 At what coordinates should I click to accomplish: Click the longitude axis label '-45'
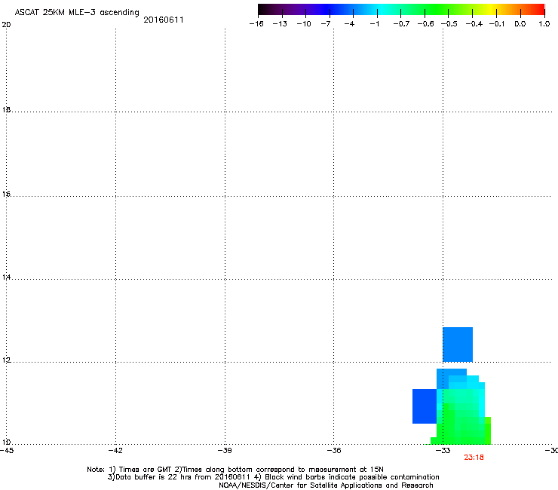(6, 451)
